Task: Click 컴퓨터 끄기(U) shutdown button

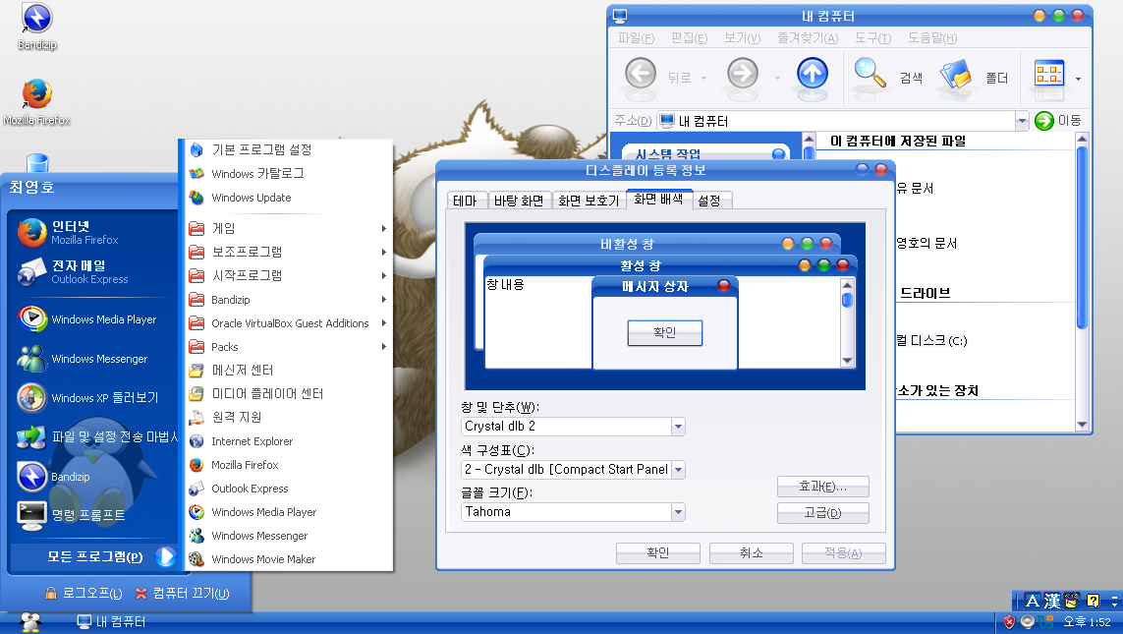Action: click(182, 593)
